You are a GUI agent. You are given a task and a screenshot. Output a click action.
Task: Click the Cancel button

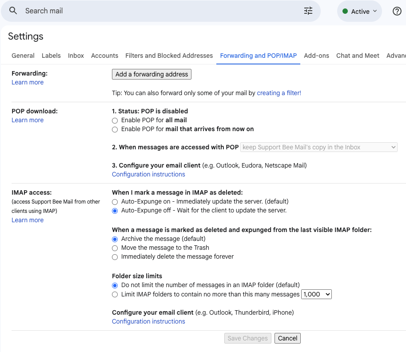287,338
